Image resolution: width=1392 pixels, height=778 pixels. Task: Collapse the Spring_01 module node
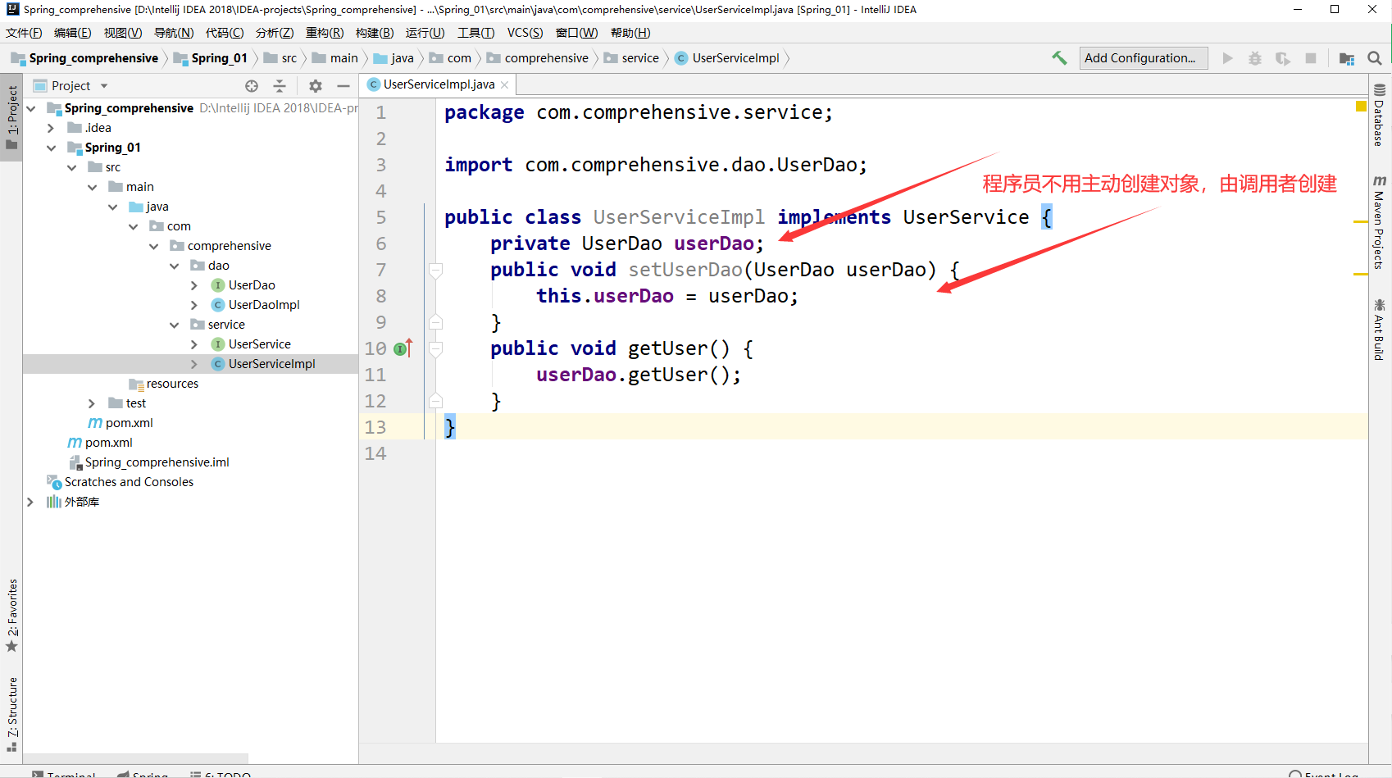[x=51, y=148]
